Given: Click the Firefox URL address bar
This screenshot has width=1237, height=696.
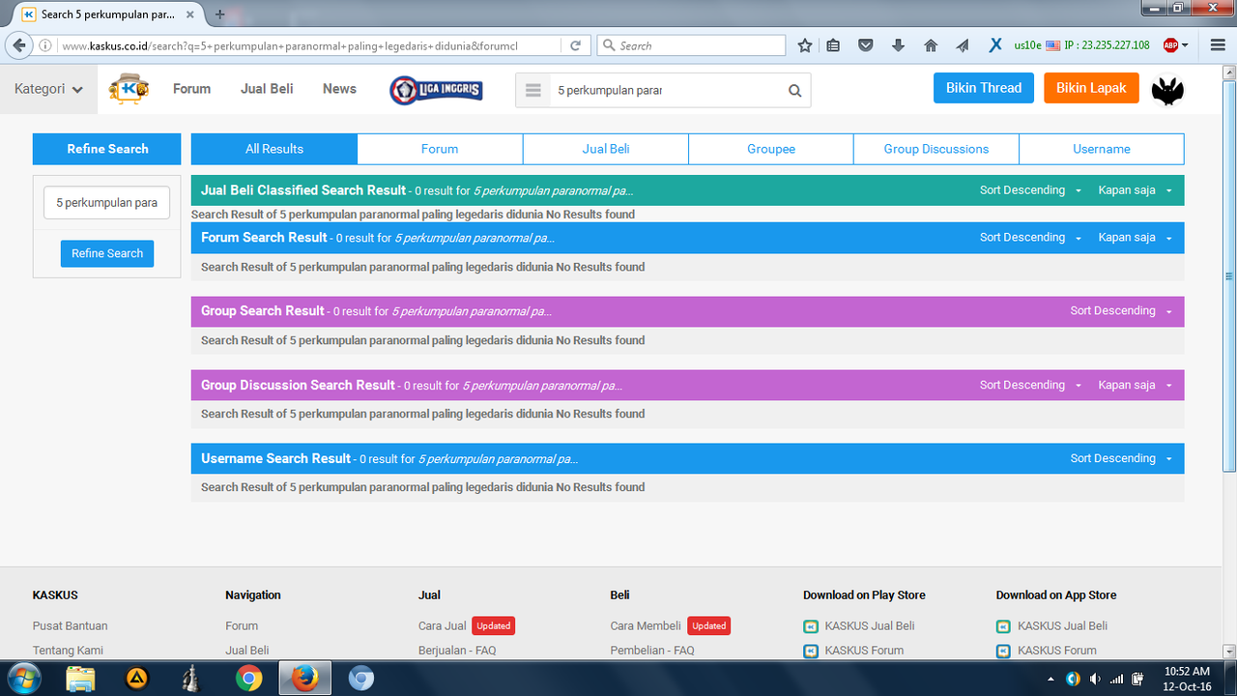Looking at the screenshot, I should (x=309, y=45).
